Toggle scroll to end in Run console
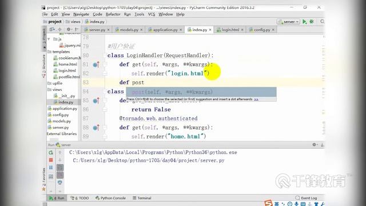This screenshot has width=366, height=206. pyautogui.click(x=60, y=175)
